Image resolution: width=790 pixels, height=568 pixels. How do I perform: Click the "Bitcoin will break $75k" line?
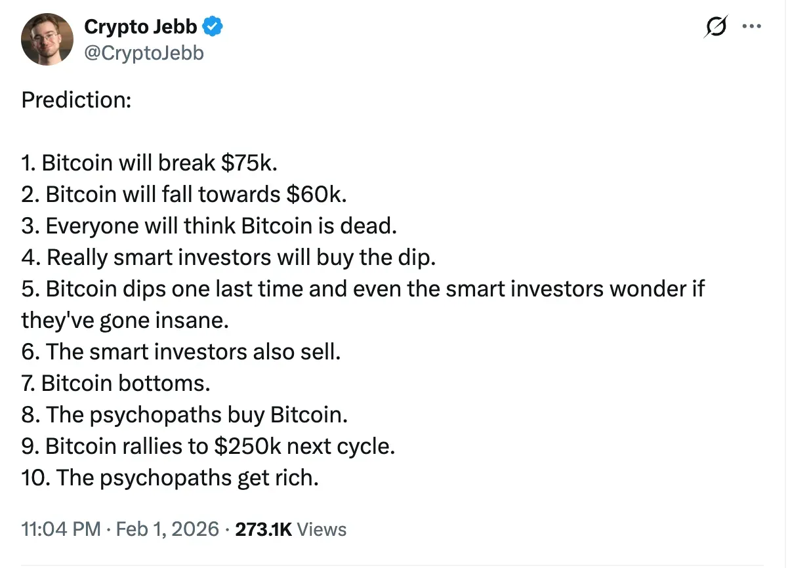tap(150, 163)
